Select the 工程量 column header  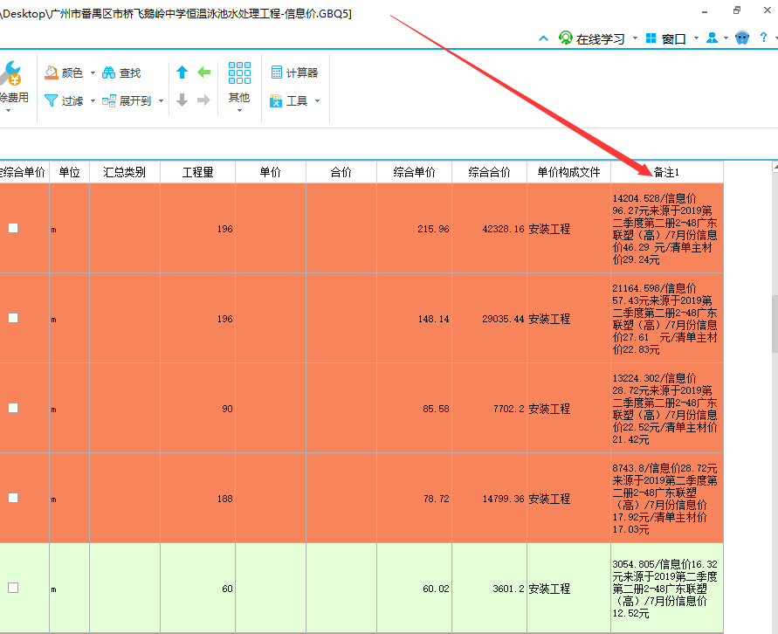coord(197,172)
